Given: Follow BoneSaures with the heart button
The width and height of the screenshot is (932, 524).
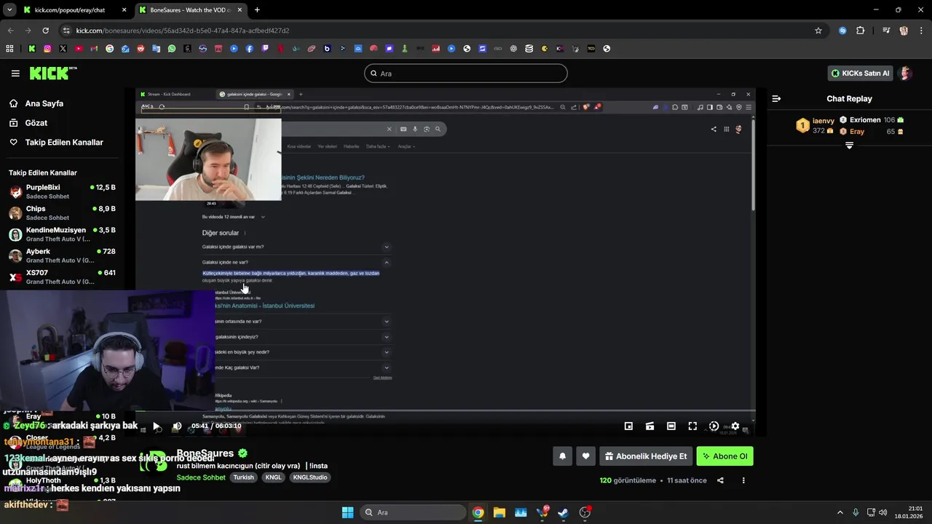Looking at the screenshot, I should pos(585,456).
